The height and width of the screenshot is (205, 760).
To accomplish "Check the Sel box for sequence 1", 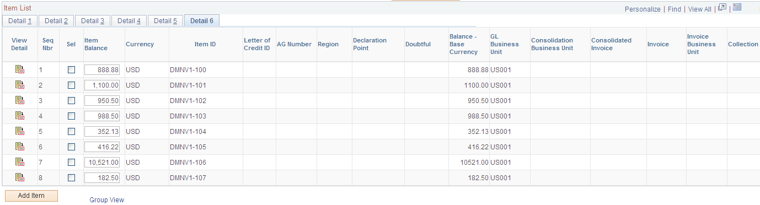I will (x=71, y=70).
